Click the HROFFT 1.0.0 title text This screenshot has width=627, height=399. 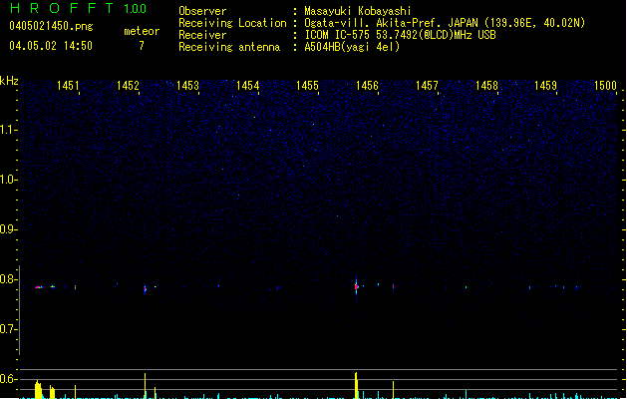(79, 8)
